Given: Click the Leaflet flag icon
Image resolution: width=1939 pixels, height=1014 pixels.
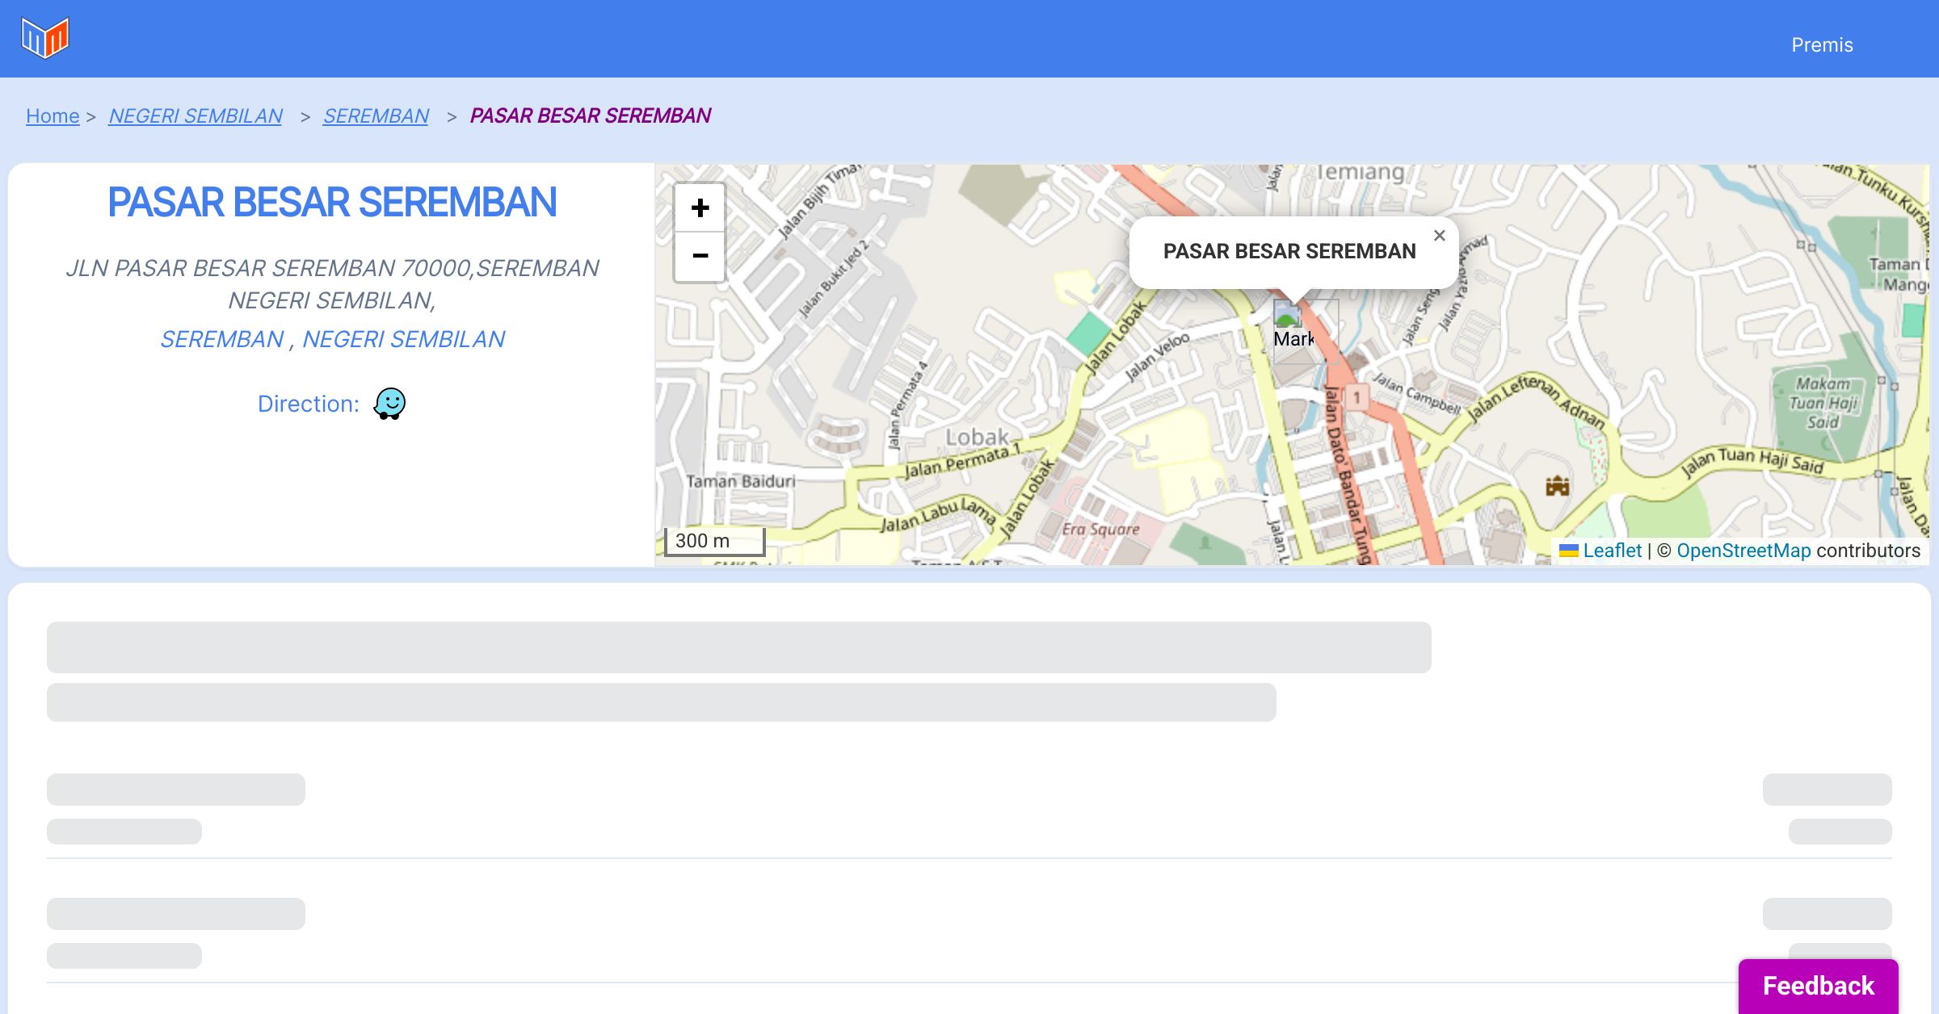Looking at the screenshot, I should coord(1568,551).
